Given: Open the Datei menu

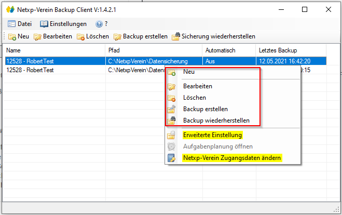Looking at the screenshot, I should click(x=20, y=24).
